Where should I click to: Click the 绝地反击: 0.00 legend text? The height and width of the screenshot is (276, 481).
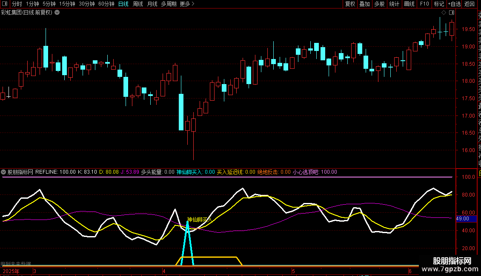[x=274, y=172]
